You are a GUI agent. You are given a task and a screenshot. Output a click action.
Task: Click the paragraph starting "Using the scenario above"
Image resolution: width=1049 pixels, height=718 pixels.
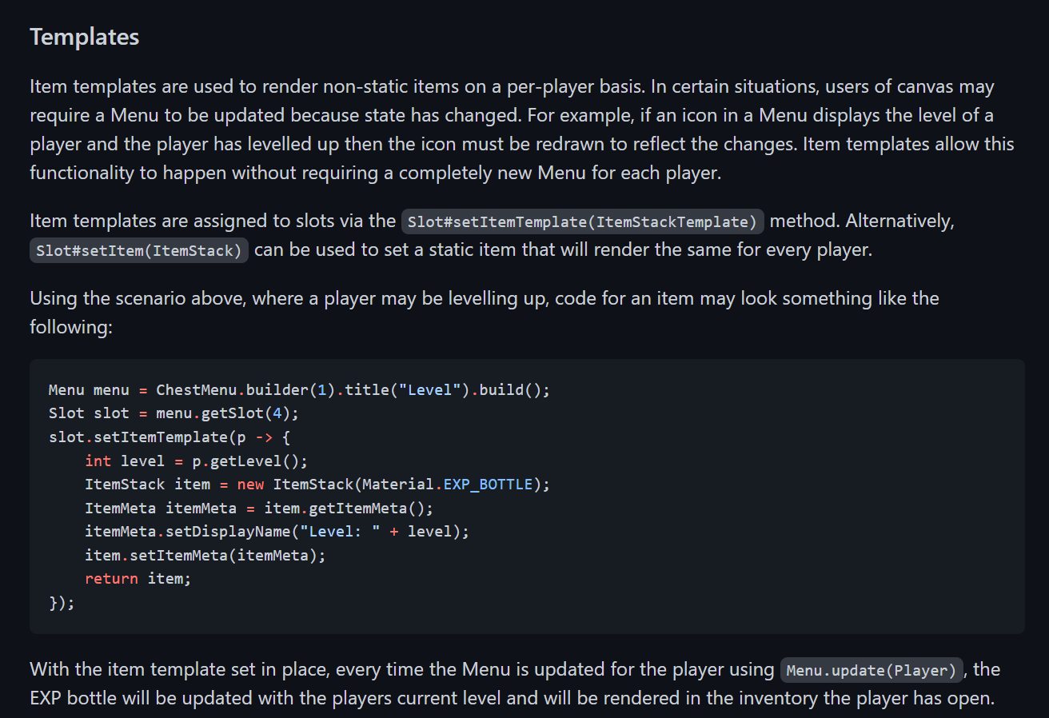(x=485, y=313)
